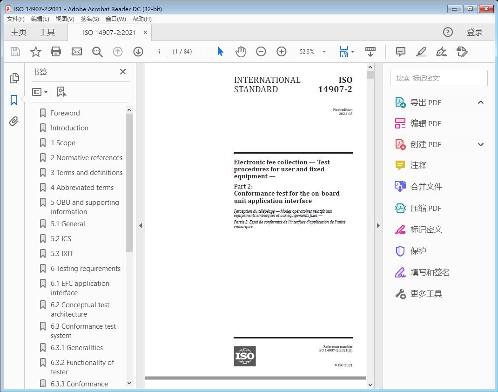
Task: Collapse the 导出 PDF section
Action: [x=481, y=102]
